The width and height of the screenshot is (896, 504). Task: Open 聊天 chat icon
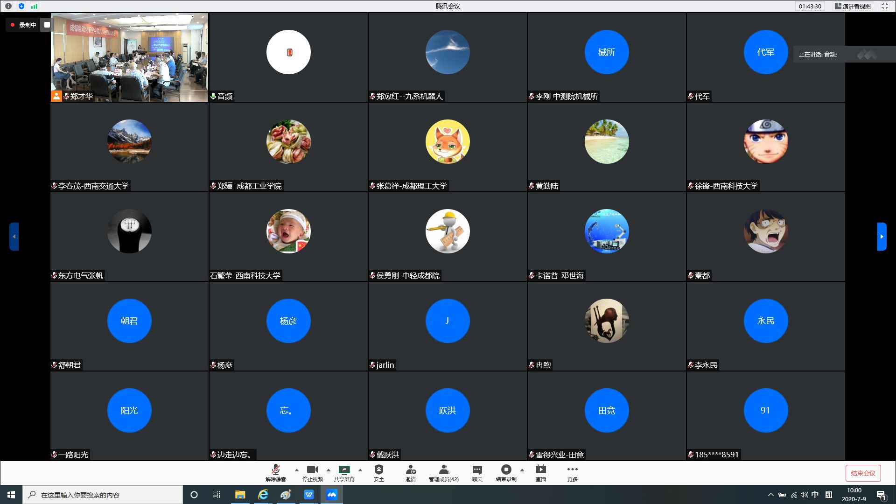coord(477,472)
